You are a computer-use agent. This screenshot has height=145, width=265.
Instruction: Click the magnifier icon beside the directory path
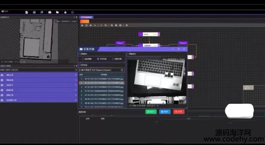(122, 70)
